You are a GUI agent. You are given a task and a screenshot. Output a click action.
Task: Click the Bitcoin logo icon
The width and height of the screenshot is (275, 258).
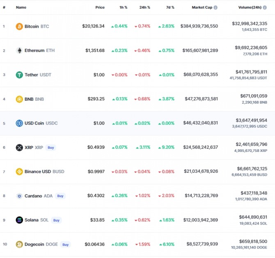[x=19, y=27]
